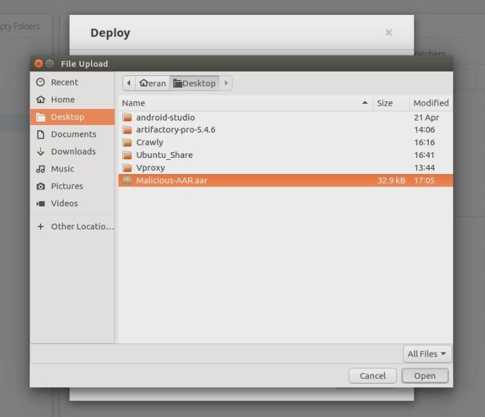Open Videos in the sidebar
The height and width of the screenshot is (417, 485).
coord(64,204)
